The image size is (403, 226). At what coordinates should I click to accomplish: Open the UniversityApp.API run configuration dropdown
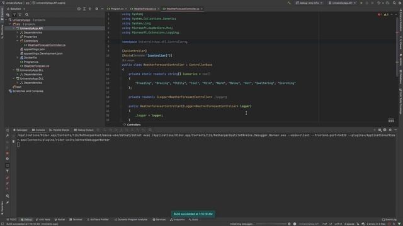tap(342, 3)
